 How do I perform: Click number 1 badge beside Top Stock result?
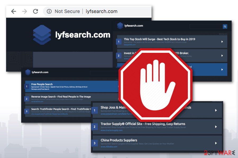coord(119,42)
